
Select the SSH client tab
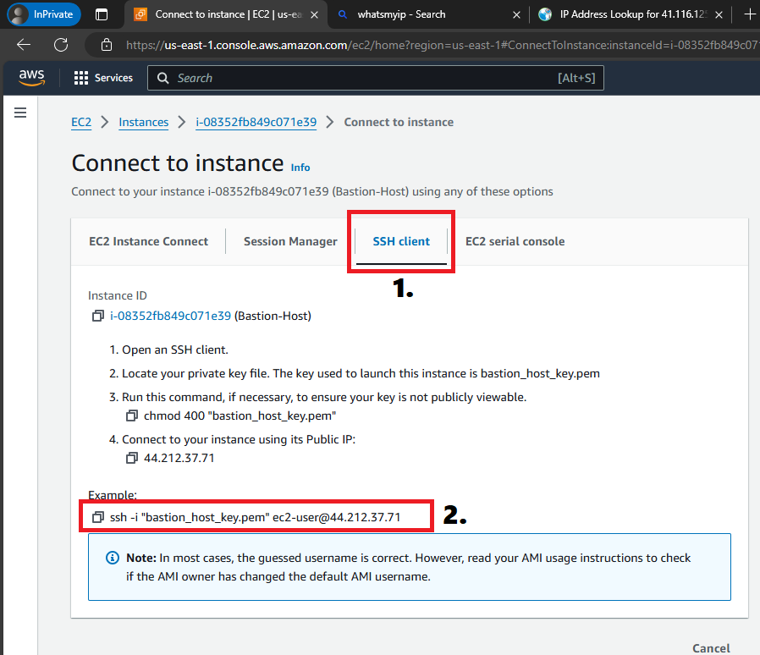401,241
